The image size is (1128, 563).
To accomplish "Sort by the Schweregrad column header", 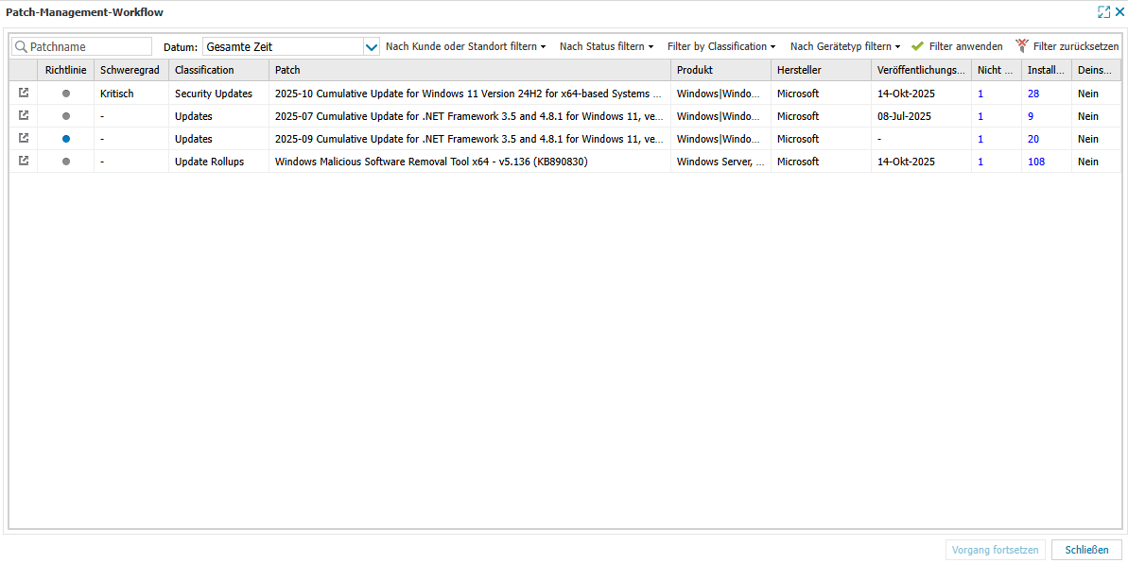I will click(130, 70).
